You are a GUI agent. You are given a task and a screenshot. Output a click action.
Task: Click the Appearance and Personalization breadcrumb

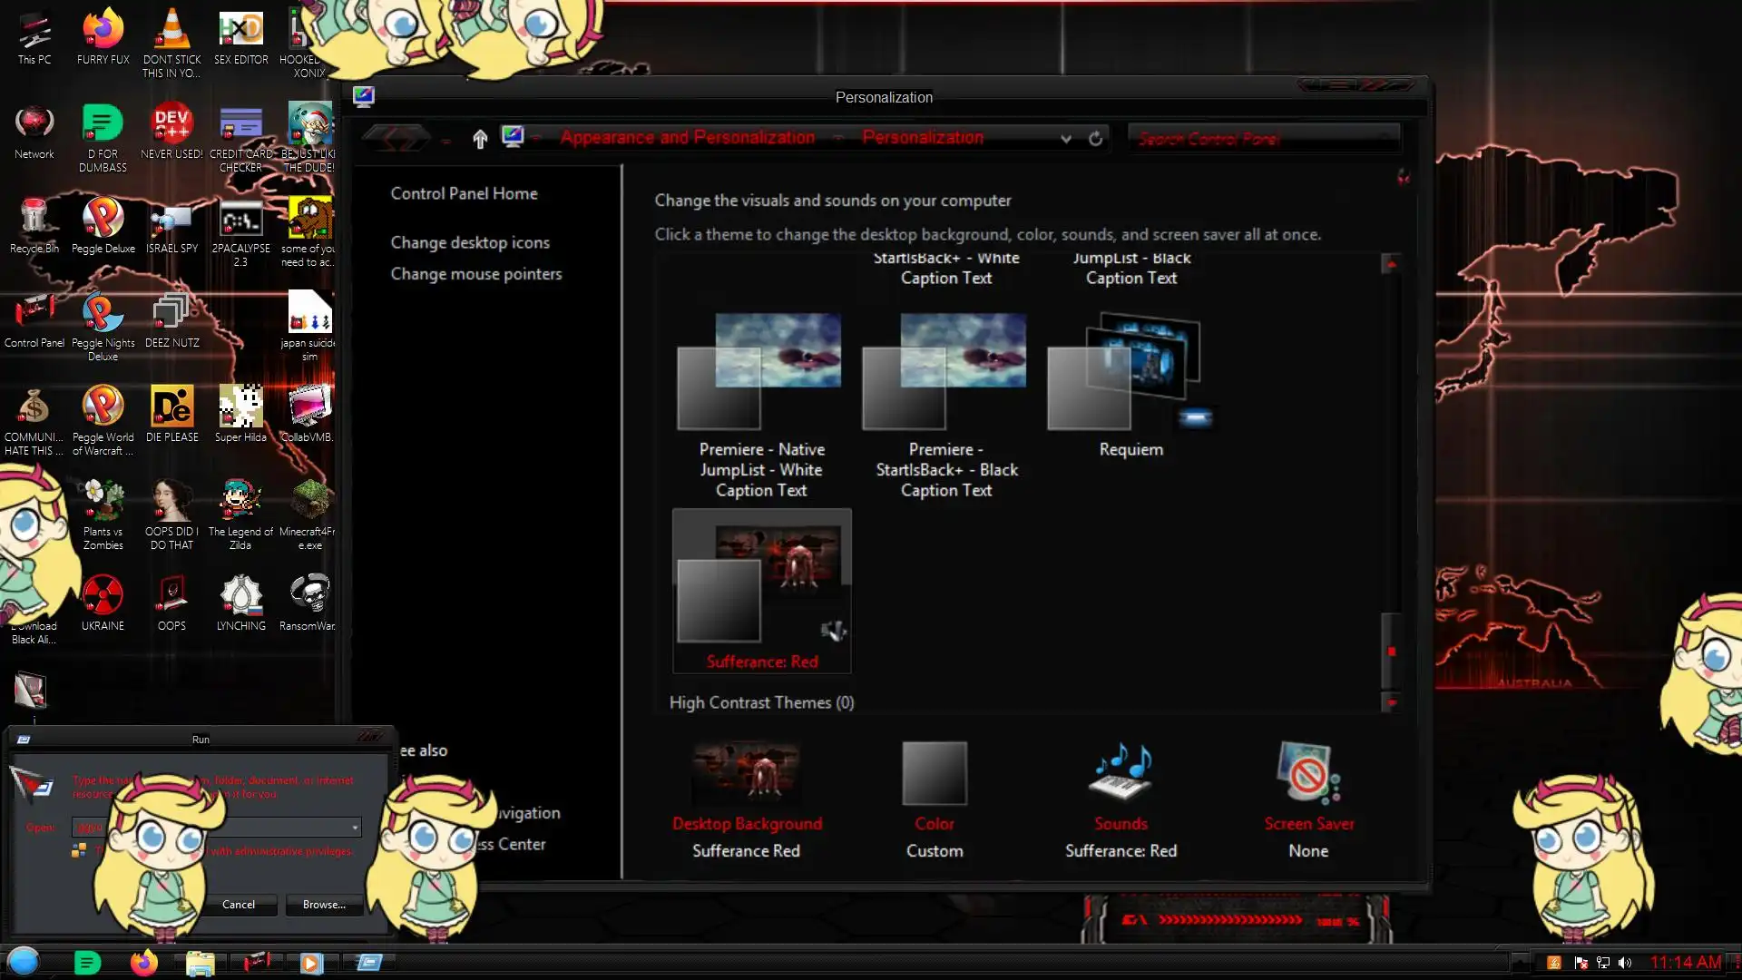687,138
